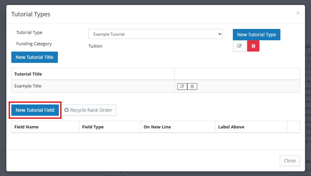Click the Field Name column header

[x=27, y=127]
